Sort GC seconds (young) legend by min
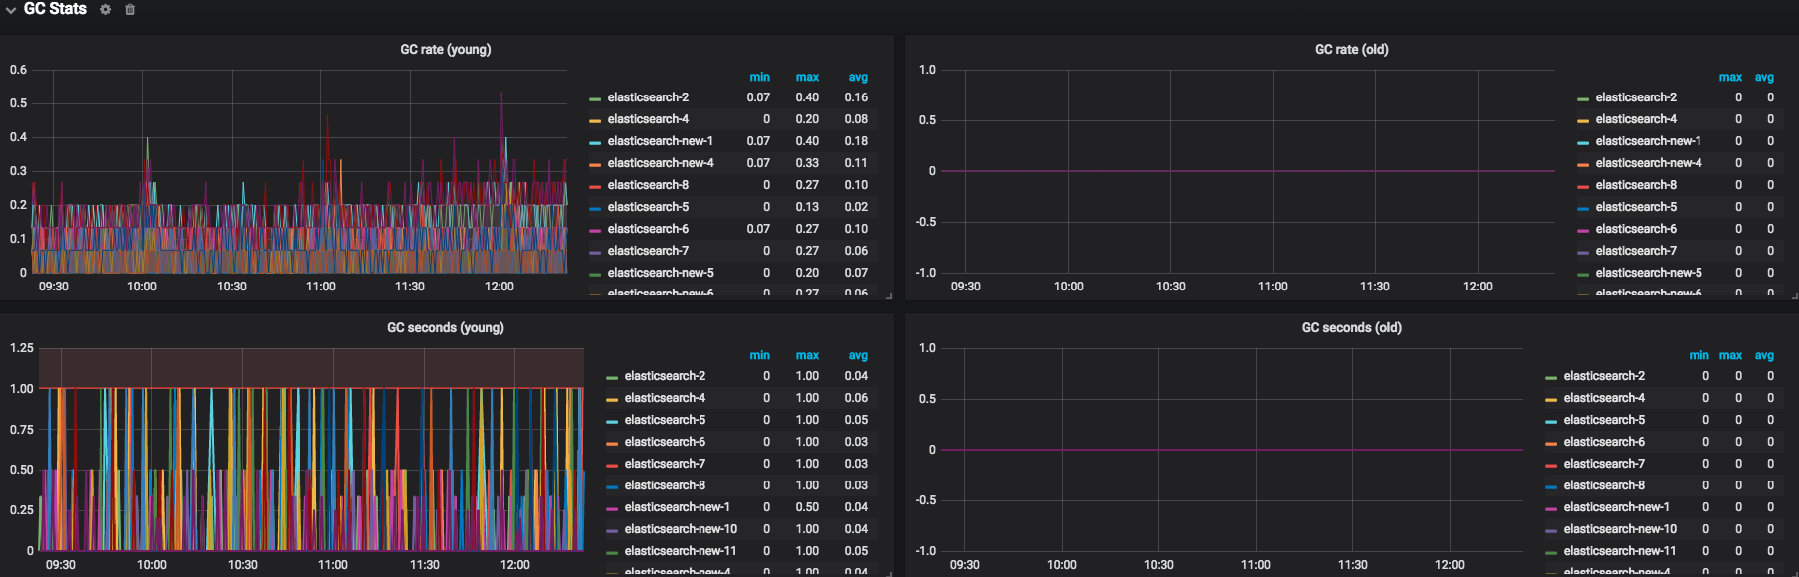 (x=759, y=355)
